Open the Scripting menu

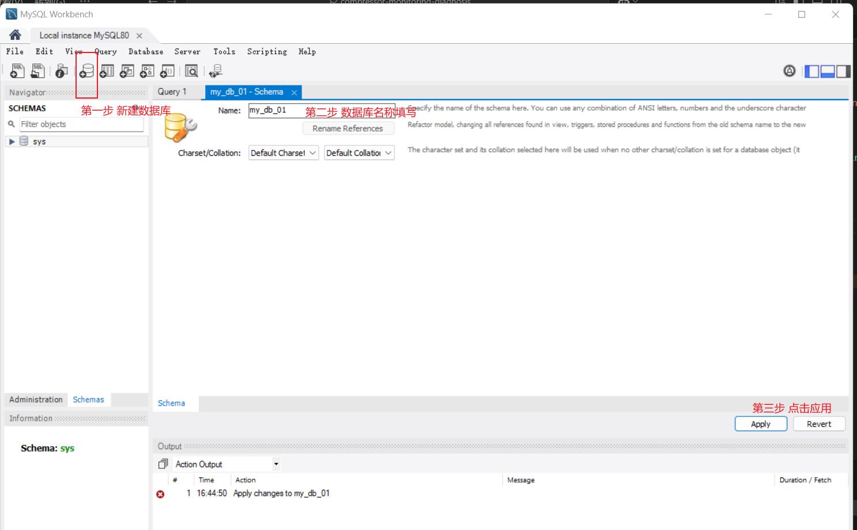[267, 51]
